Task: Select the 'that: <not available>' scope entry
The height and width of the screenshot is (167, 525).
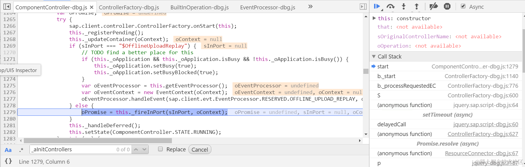Action: (410, 27)
